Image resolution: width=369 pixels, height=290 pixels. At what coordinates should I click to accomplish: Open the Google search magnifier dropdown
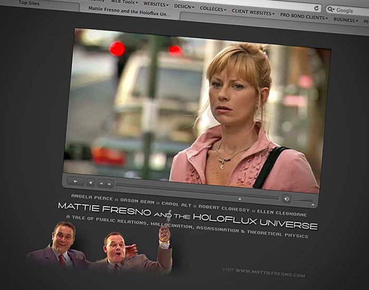click(x=331, y=9)
